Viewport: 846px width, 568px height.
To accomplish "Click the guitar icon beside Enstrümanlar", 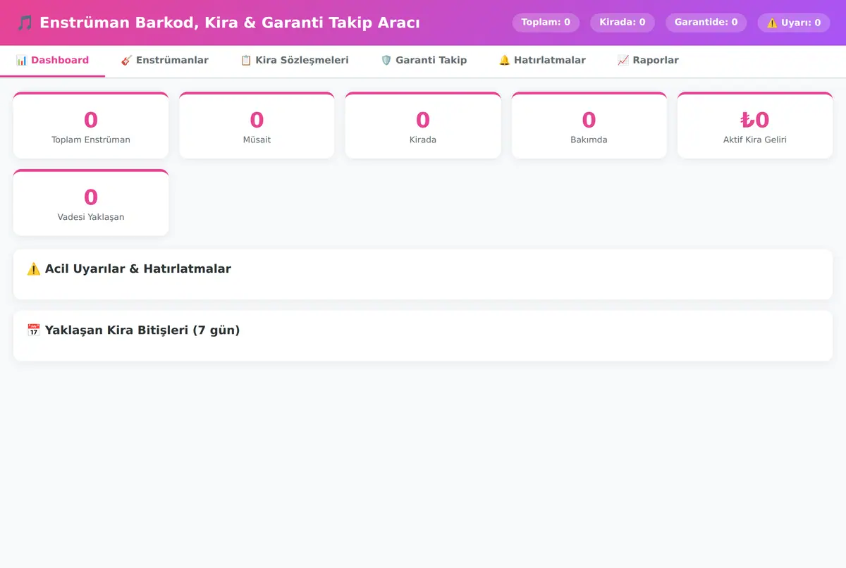I will pyautogui.click(x=126, y=61).
